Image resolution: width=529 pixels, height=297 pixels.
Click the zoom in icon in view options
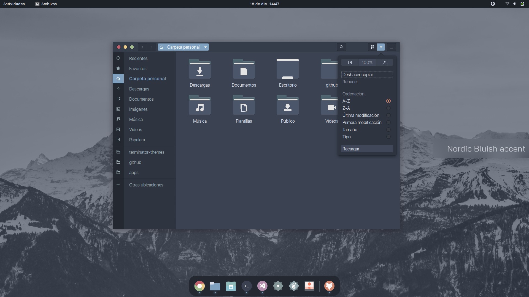click(x=385, y=62)
